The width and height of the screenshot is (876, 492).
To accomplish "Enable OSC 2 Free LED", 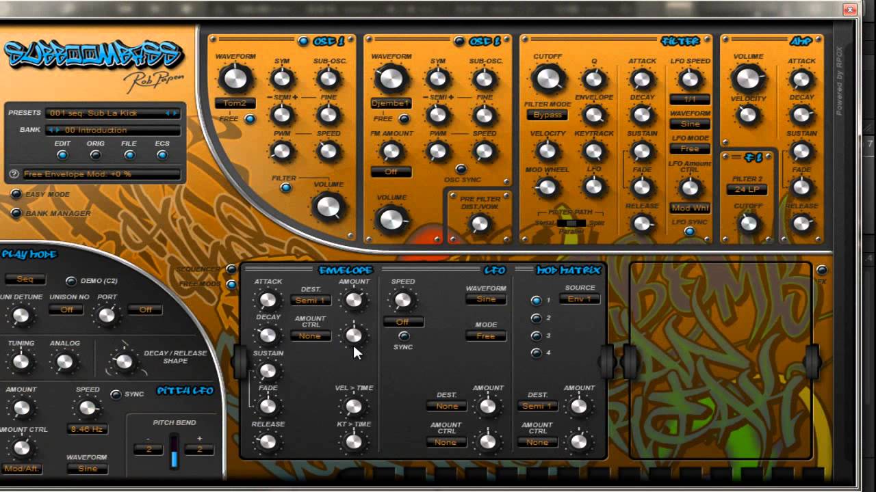I will pyautogui.click(x=404, y=119).
